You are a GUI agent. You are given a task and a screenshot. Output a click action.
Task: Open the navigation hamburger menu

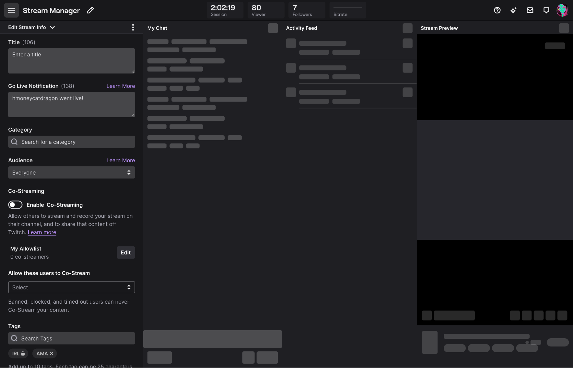[x=11, y=10]
